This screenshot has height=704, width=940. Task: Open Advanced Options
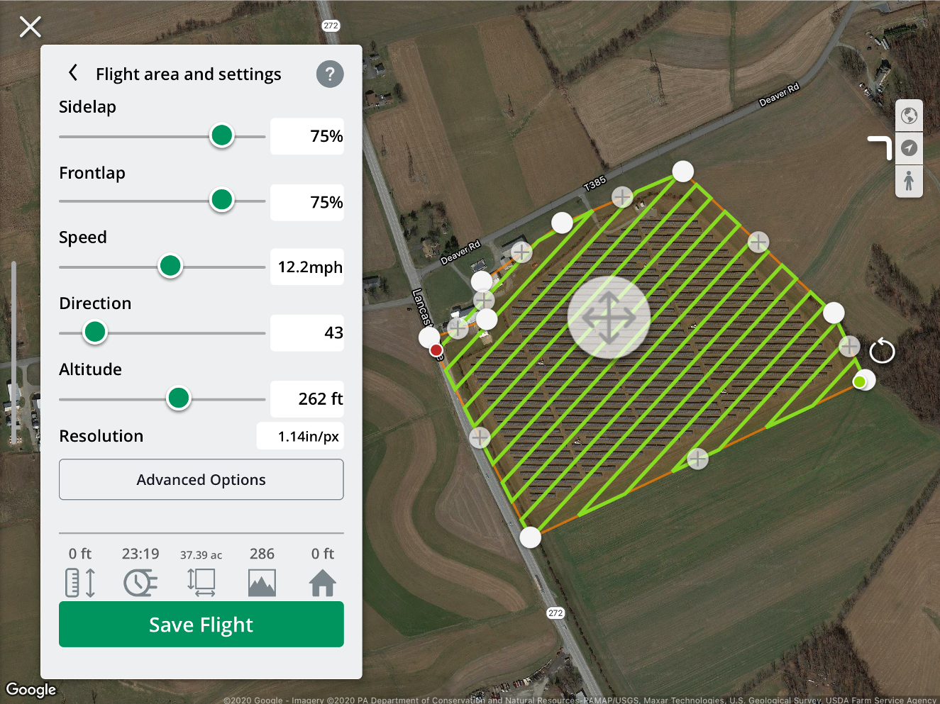[x=201, y=480]
